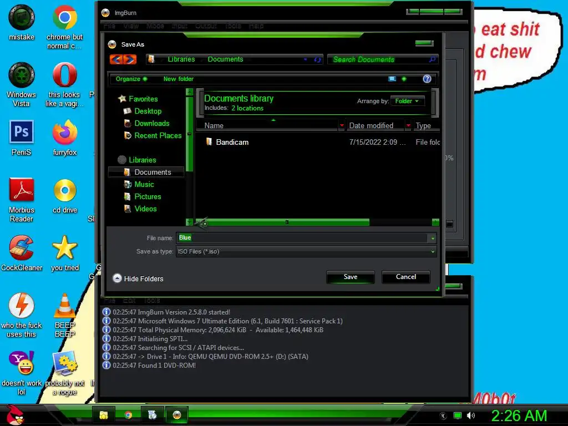568x426 pixels.
Task: Open the ImgBurn Mode menu
Action: tap(155, 26)
